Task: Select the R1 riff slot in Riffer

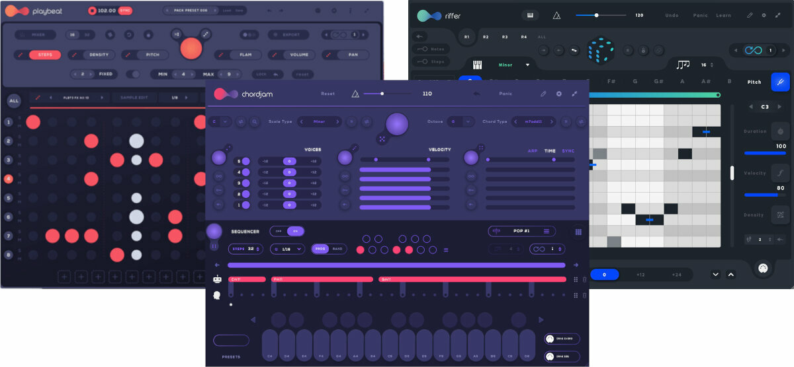Action: click(467, 37)
